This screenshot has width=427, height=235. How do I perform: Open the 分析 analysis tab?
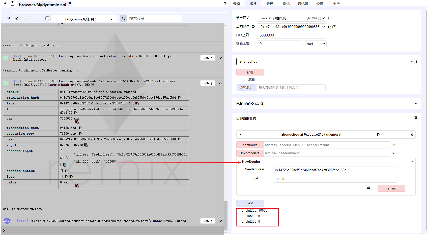click(x=270, y=4)
